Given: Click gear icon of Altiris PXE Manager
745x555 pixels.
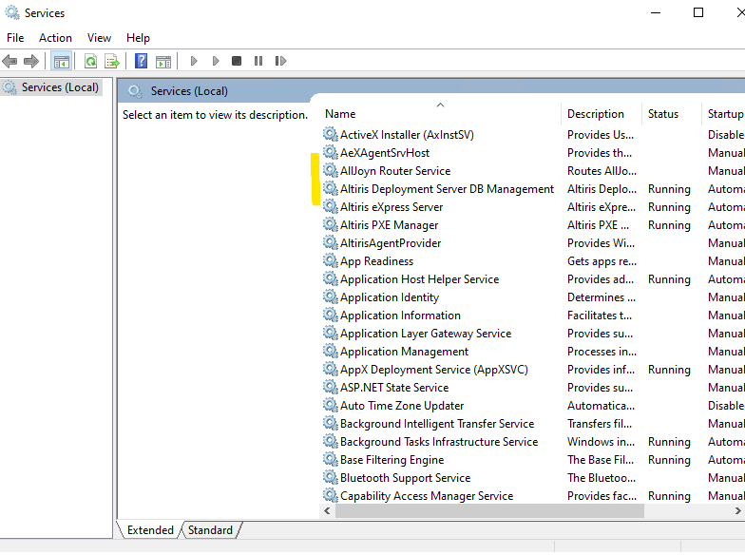Looking at the screenshot, I should pyautogui.click(x=331, y=224).
